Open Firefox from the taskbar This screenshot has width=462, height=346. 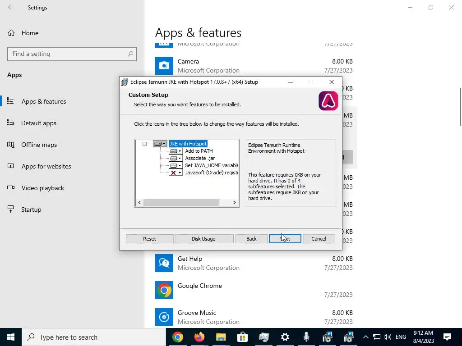coord(199,337)
